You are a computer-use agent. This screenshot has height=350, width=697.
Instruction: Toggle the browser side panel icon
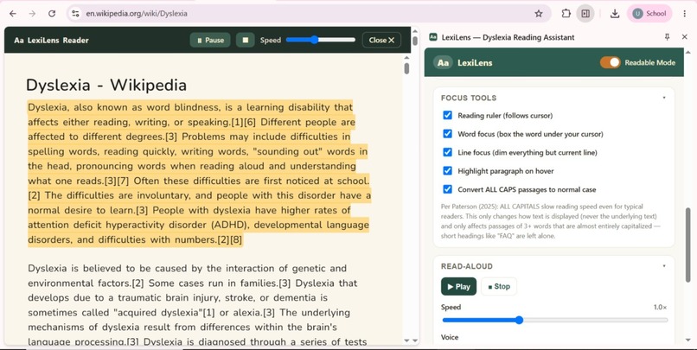point(585,14)
